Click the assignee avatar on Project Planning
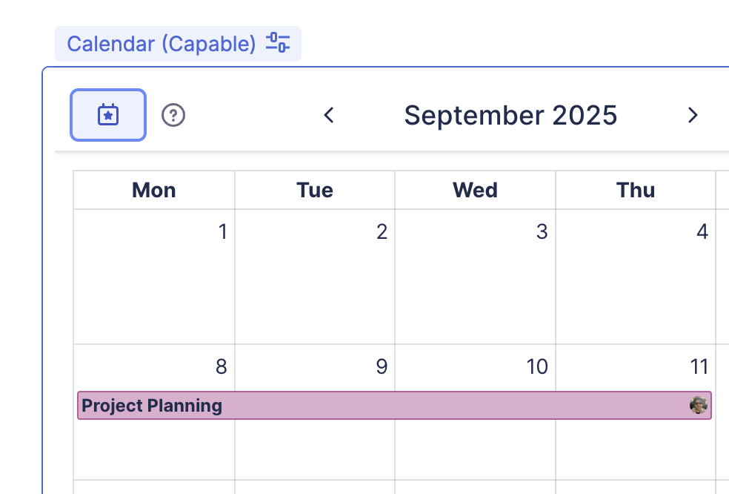 click(x=697, y=405)
